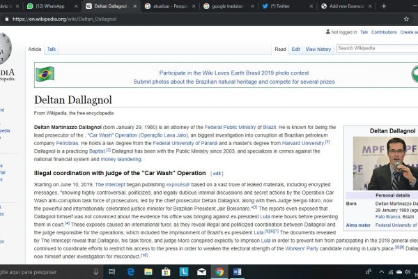
Task: Follow the Federal University of Paraná link
Action: click(185, 144)
